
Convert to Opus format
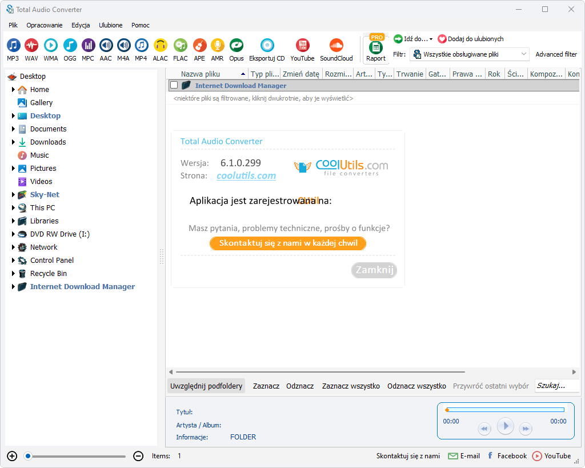point(236,50)
